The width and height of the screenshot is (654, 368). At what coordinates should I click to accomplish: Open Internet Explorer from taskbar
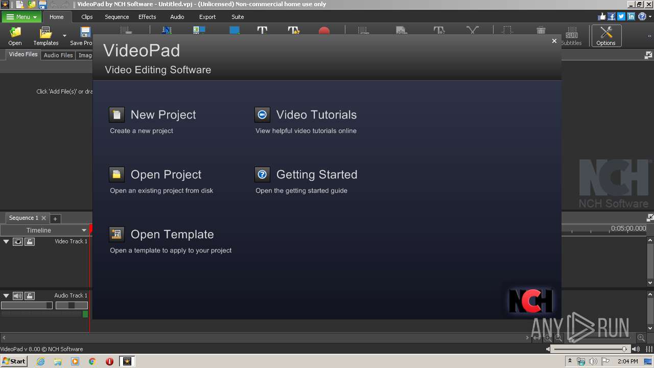click(x=40, y=361)
